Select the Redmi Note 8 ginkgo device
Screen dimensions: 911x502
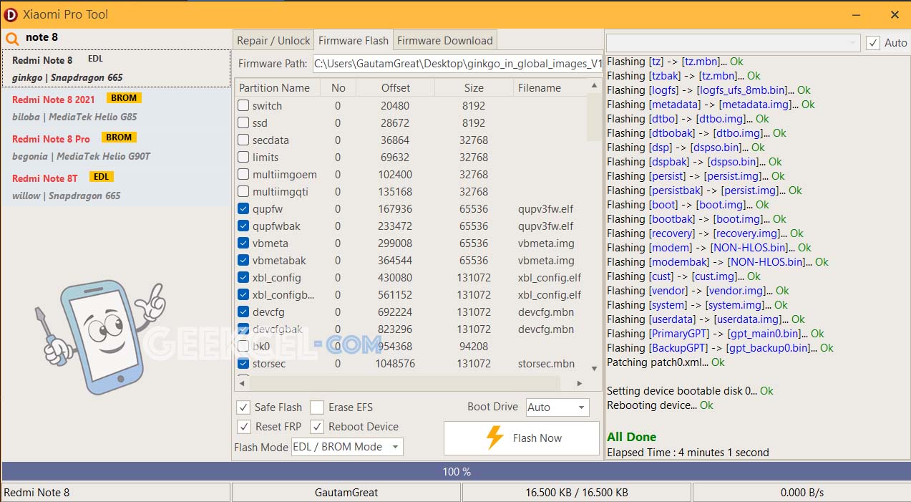point(117,68)
